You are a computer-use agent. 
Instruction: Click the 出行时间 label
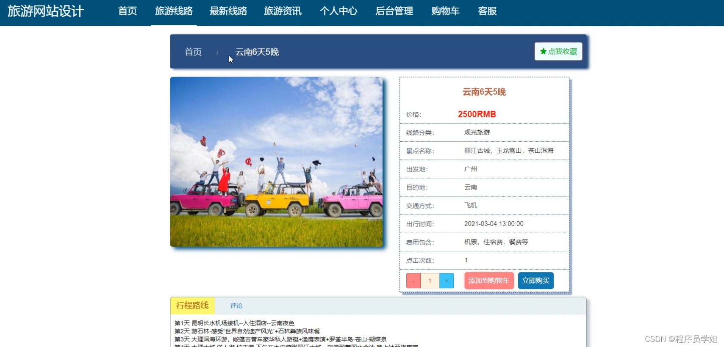pyautogui.click(x=420, y=224)
